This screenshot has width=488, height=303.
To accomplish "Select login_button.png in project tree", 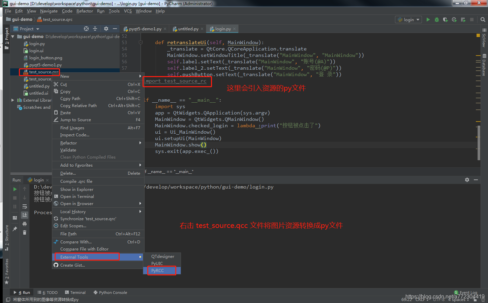I will tap(43, 58).
